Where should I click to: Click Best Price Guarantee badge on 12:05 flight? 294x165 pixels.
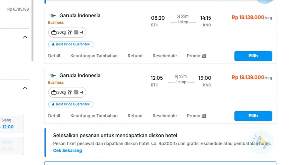71,104
